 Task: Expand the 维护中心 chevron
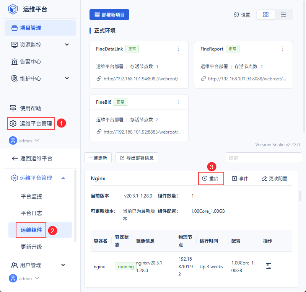click(x=67, y=78)
